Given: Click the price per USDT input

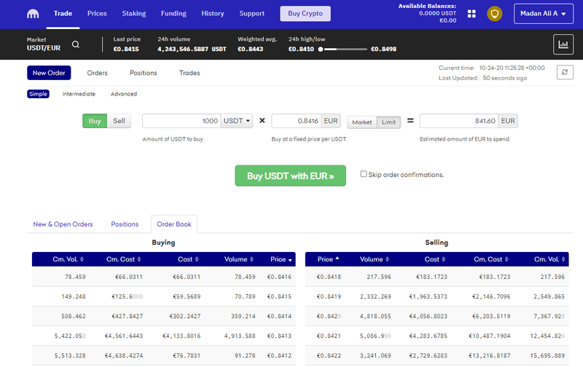Looking at the screenshot, I should (297, 121).
